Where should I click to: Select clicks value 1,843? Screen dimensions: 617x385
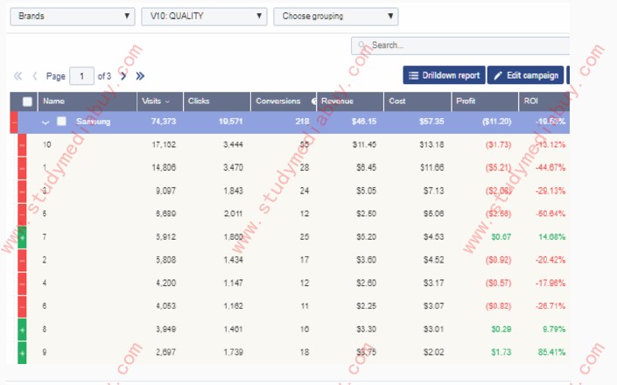[x=233, y=191]
